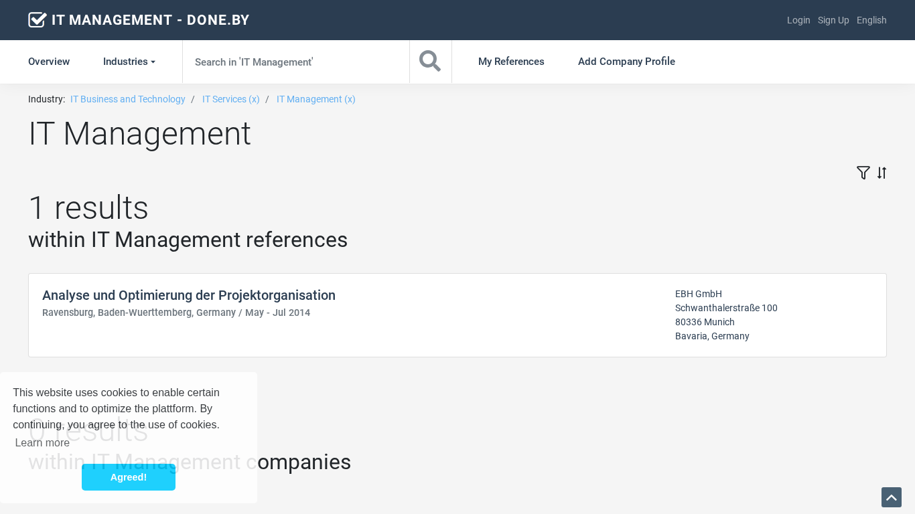Screen dimensions: 915x514
Task: Remove the IT Management (x) breadcrumb filter
Action: tap(315, 99)
